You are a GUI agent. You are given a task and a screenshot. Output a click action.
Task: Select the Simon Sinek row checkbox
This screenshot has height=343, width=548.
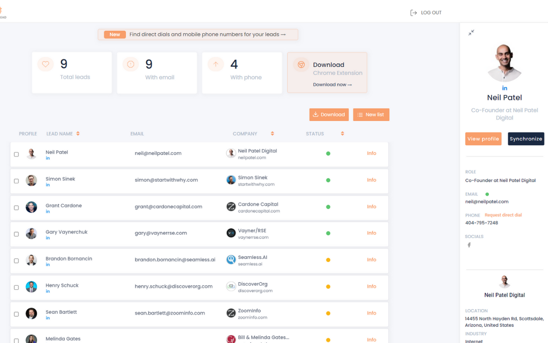pyautogui.click(x=16, y=181)
